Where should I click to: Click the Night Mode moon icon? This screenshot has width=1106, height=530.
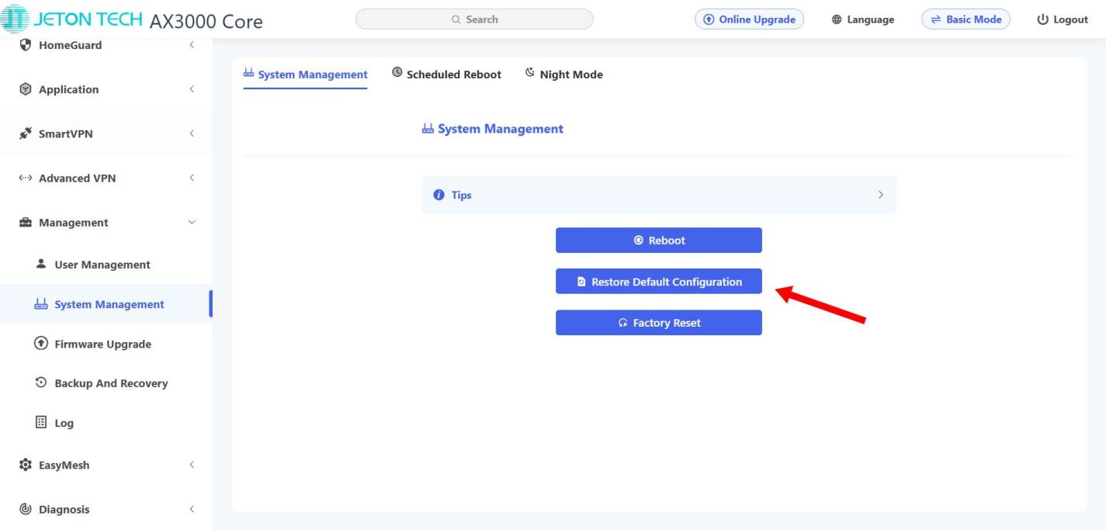[x=530, y=73]
